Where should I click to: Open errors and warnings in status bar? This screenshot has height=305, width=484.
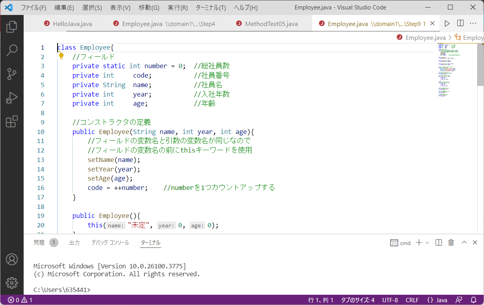pos(20,300)
